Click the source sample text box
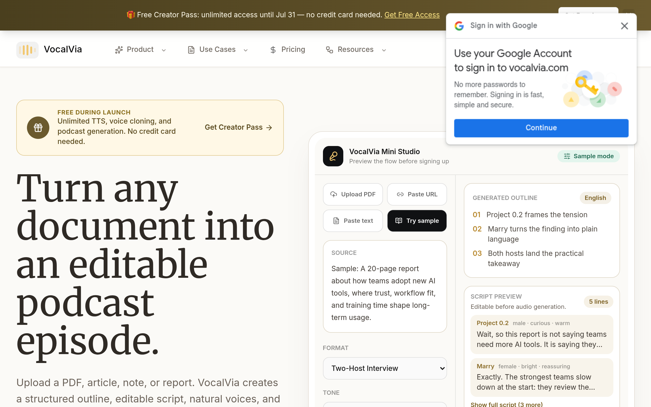Image resolution: width=651 pixels, height=407 pixels. 385,286
